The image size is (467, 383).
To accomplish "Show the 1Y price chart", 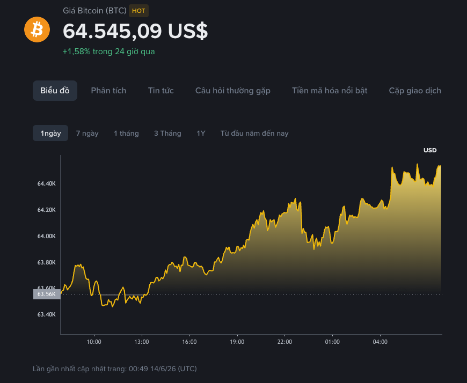I will coord(201,134).
